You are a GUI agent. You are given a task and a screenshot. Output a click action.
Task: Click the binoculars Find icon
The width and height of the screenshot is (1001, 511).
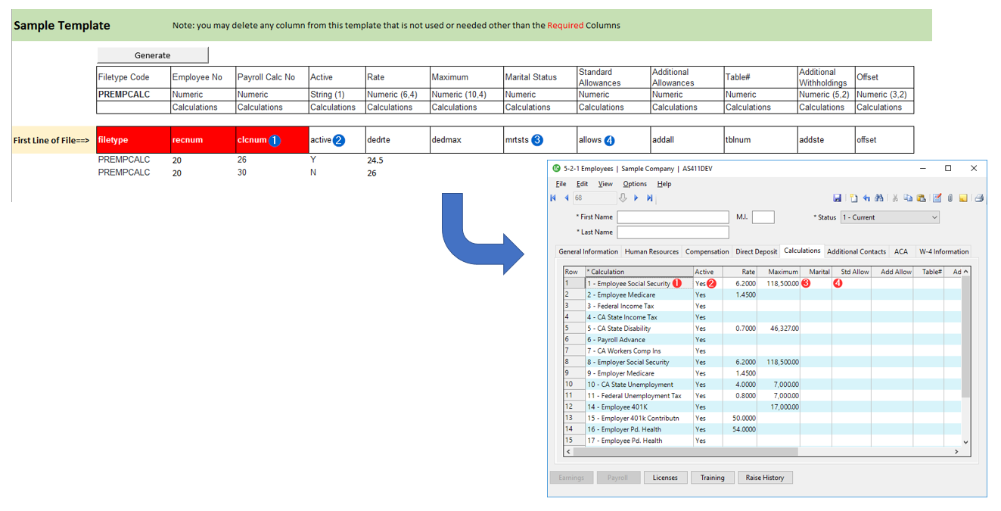point(878,198)
